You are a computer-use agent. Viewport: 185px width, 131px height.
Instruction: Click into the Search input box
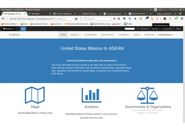[98, 19]
